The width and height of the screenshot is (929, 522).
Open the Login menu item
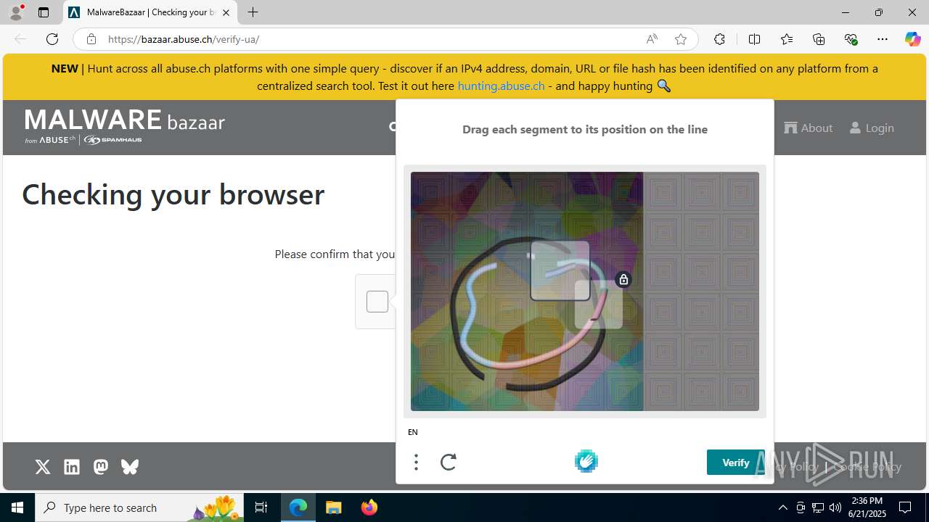coord(872,128)
